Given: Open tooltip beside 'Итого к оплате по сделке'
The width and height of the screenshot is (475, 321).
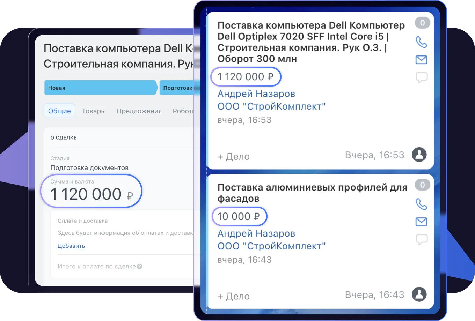Looking at the screenshot, I should pos(140,266).
